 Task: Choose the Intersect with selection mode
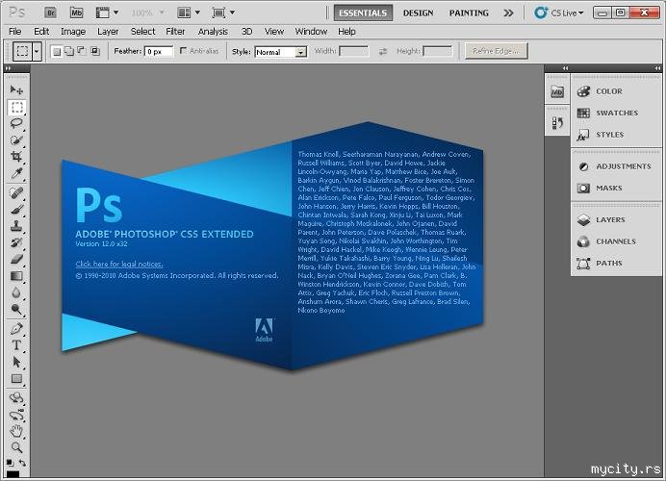[94, 51]
